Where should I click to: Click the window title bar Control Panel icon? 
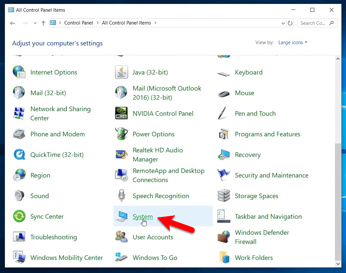[x=11, y=10]
